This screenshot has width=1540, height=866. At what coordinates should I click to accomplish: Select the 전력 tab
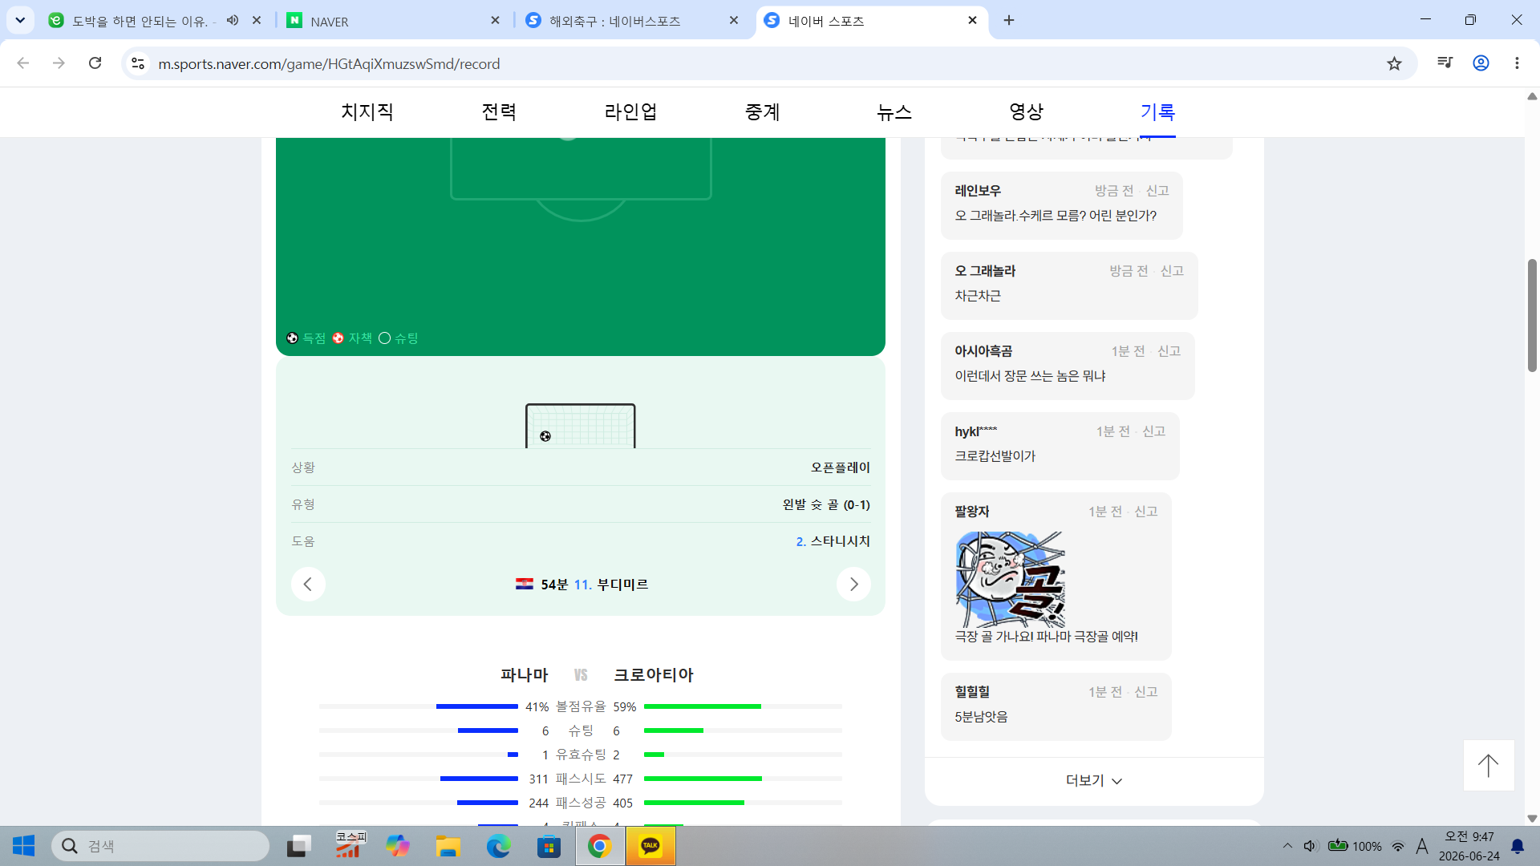(x=499, y=112)
